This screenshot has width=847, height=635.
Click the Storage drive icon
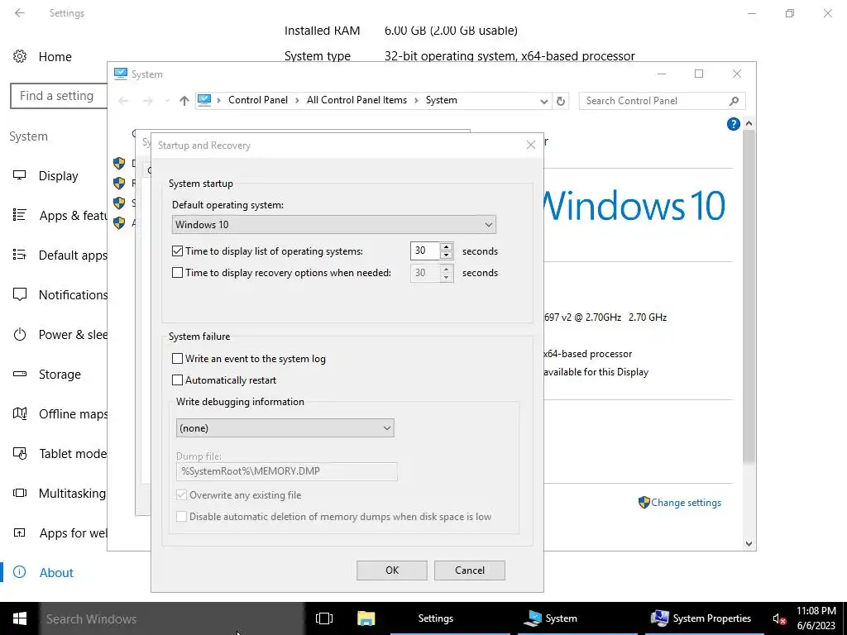point(20,374)
